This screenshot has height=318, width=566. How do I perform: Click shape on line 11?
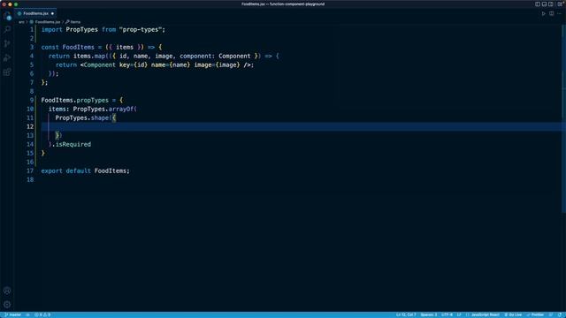100,117
